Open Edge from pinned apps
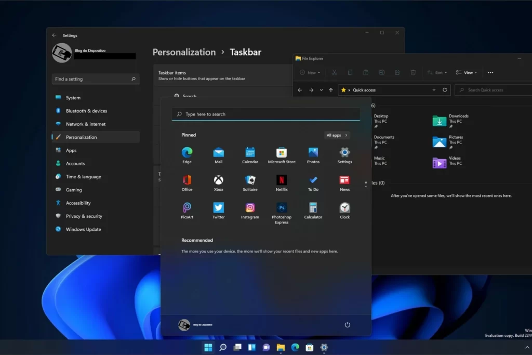 tap(187, 155)
